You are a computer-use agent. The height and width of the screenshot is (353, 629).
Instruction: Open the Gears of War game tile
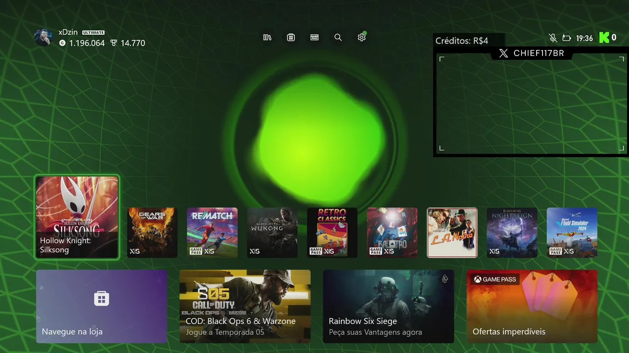click(x=152, y=232)
